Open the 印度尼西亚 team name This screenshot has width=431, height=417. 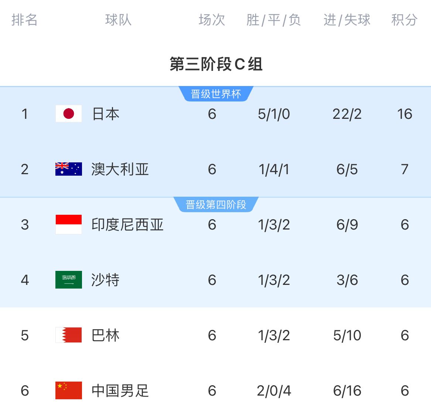pyautogui.click(x=127, y=224)
